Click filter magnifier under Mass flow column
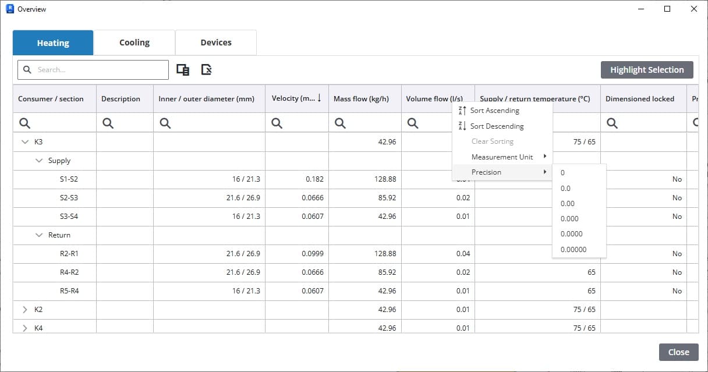The width and height of the screenshot is (708, 372). 341,123
